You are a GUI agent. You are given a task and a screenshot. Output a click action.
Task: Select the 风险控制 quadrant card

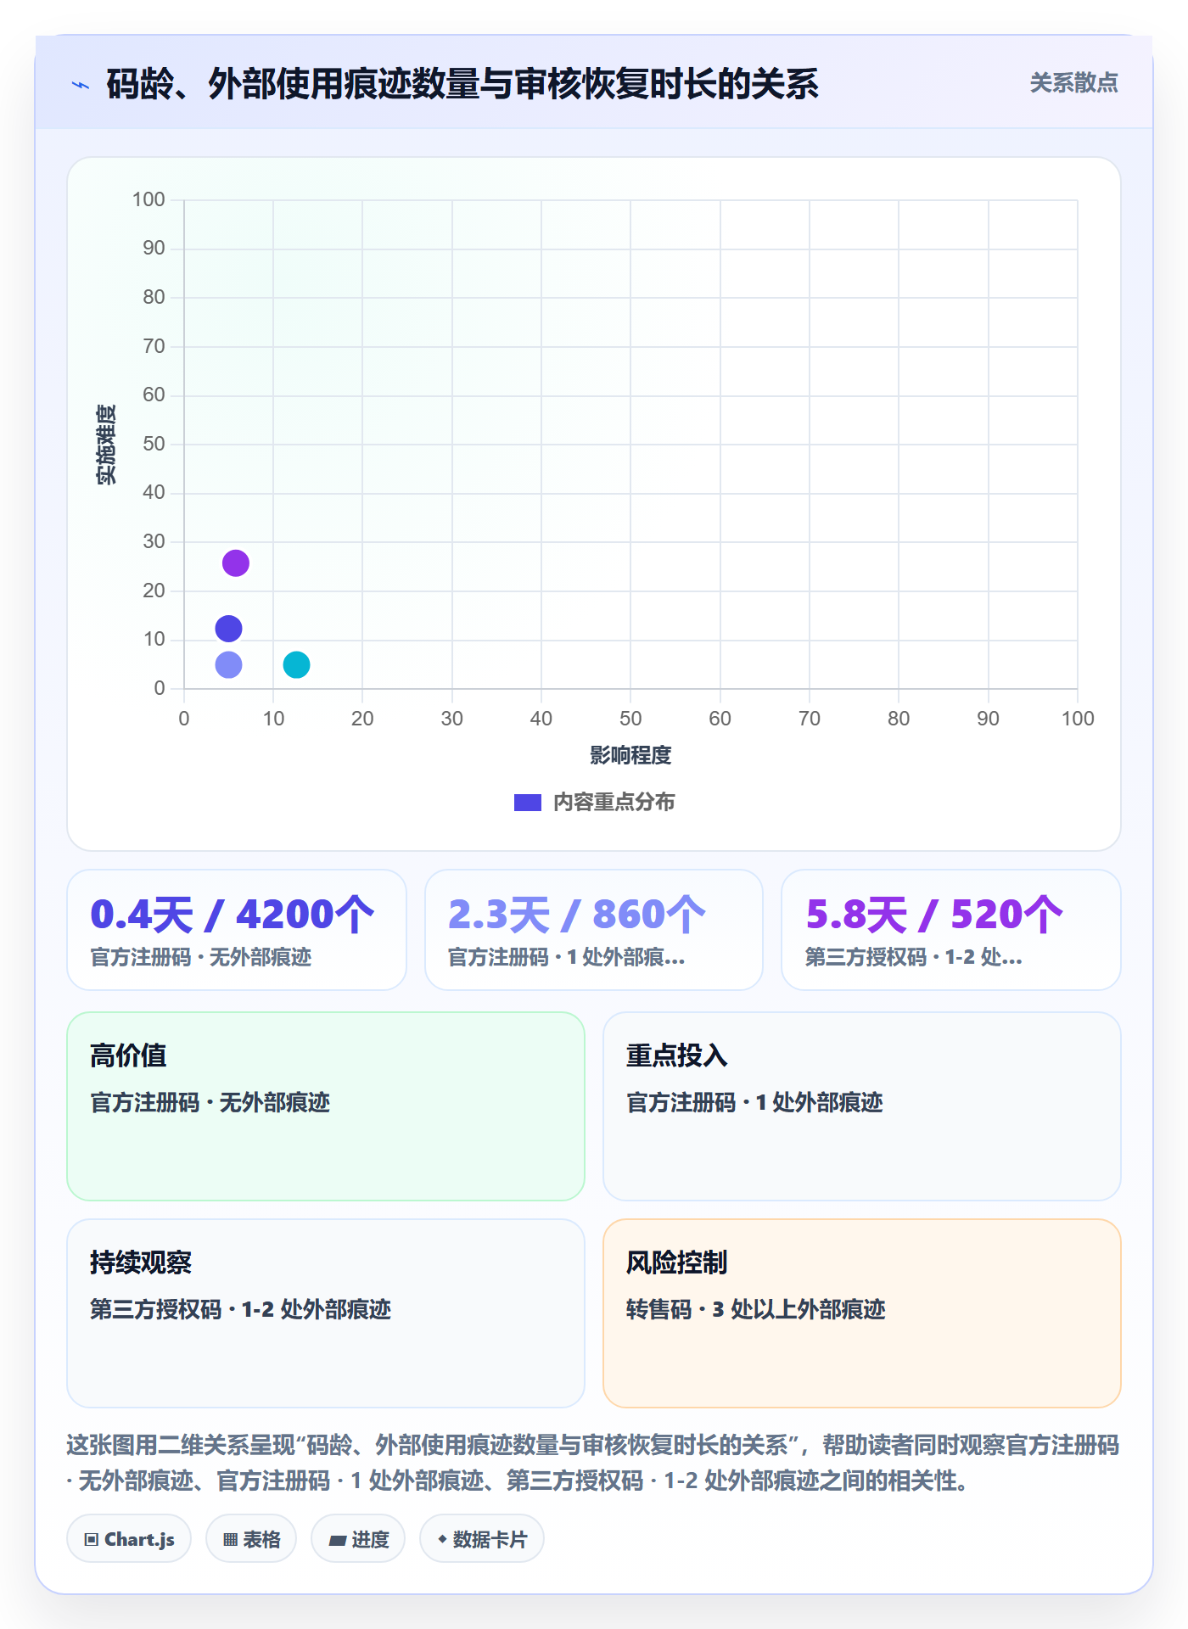click(x=862, y=1313)
